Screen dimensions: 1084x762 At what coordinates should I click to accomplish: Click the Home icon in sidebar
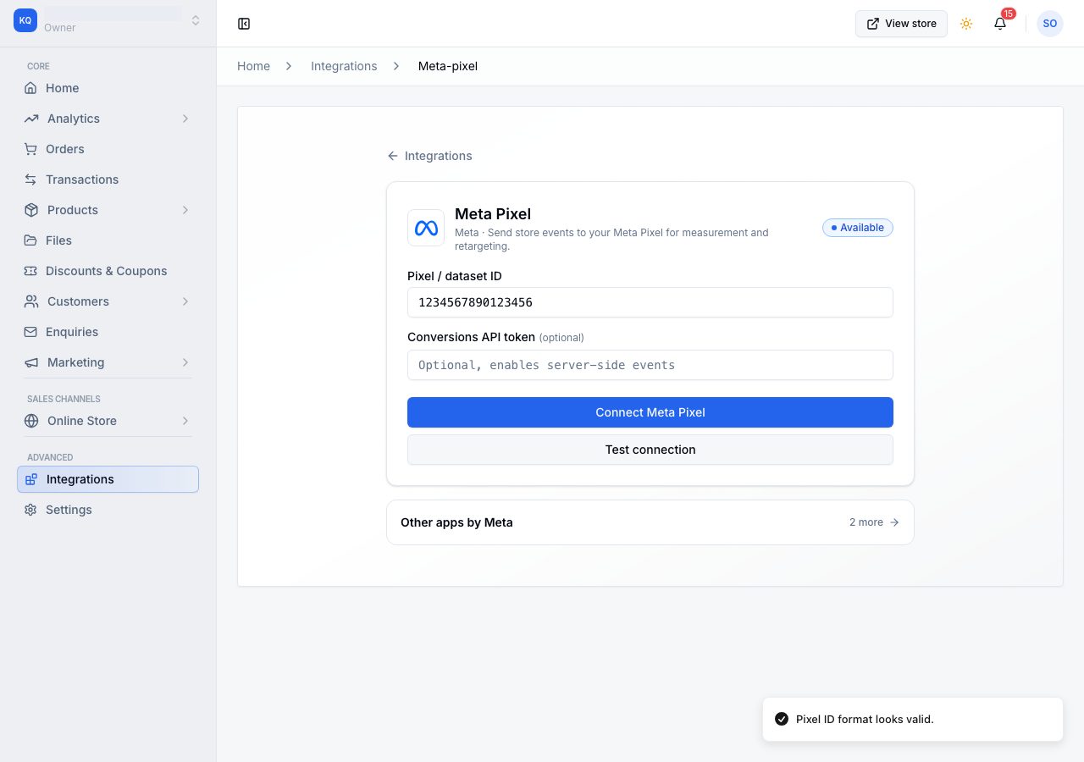coord(30,88)
